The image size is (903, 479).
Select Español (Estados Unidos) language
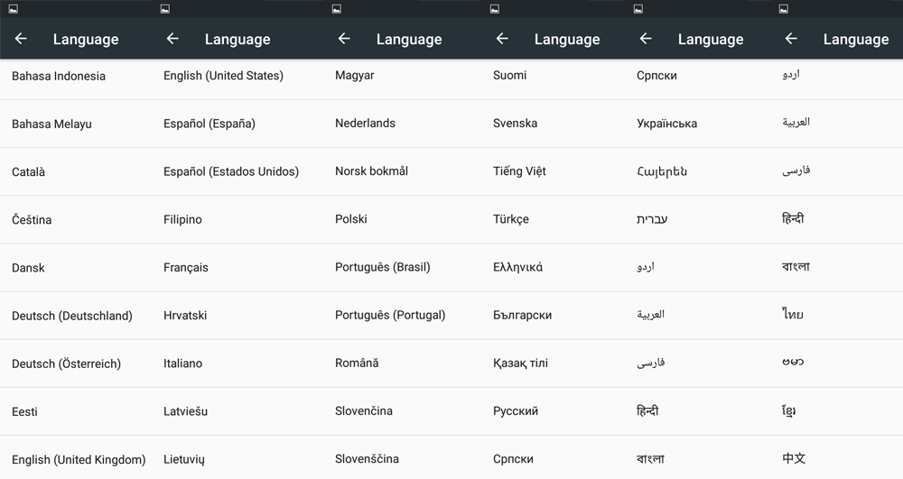231,171
